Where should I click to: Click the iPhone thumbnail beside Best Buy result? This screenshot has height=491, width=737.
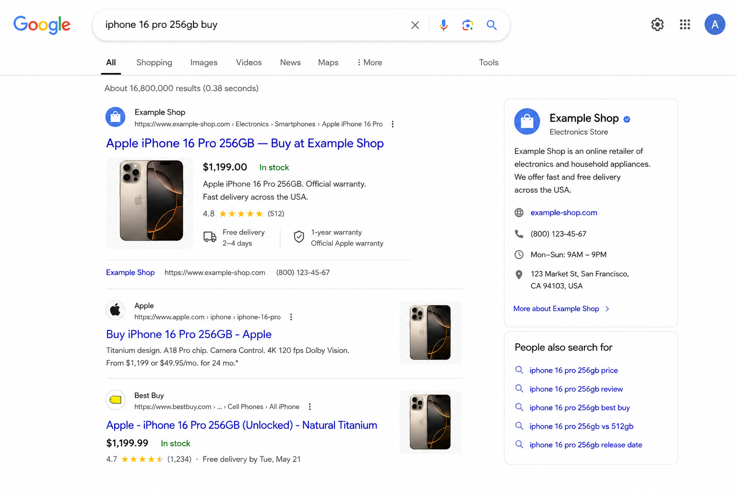click(430, 422)
